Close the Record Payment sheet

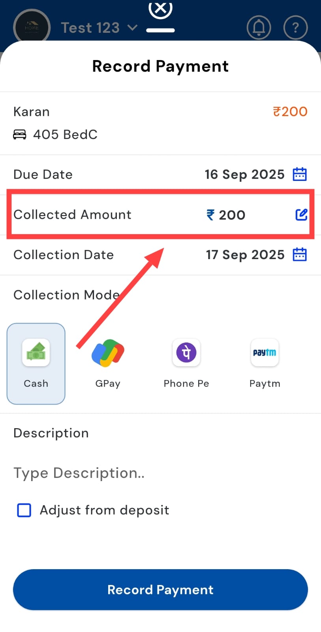coord(160,9)
